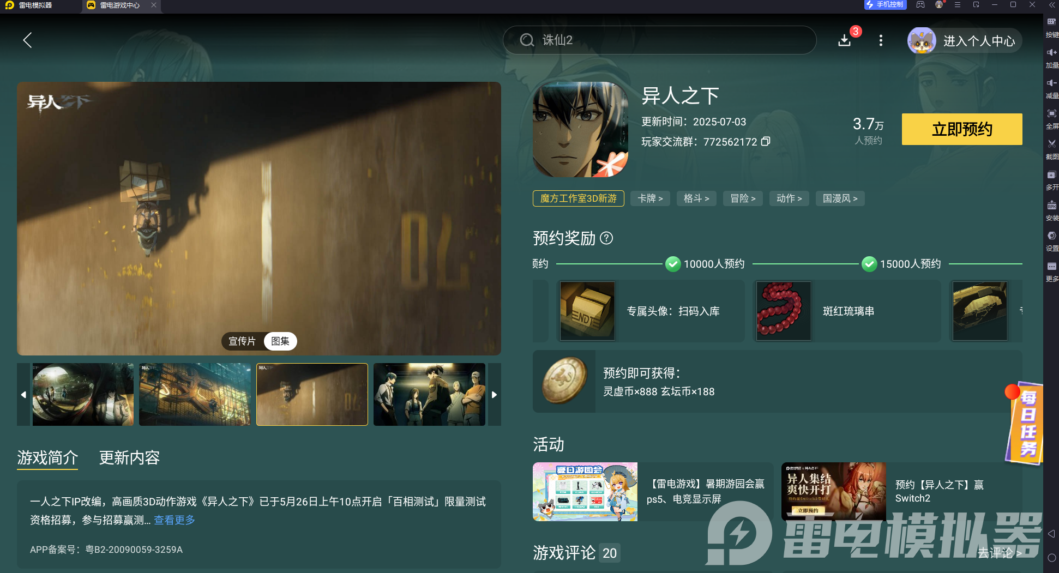Go back with the left arrow icon
This screenshot has width=1059, height=573.
(27, 40)
